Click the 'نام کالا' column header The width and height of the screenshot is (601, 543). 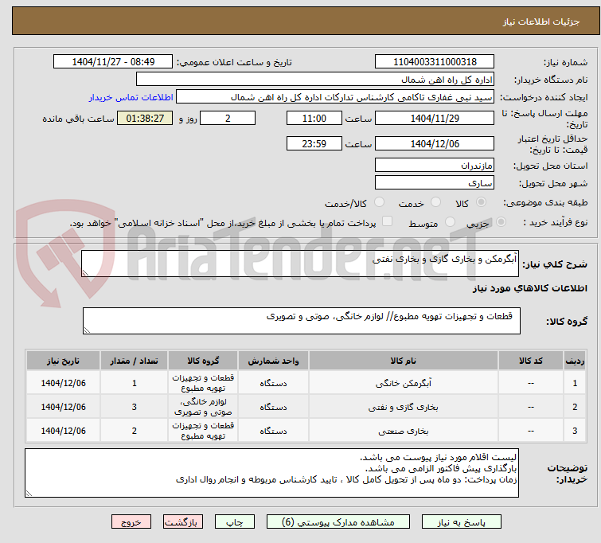[x=404, y=361]
